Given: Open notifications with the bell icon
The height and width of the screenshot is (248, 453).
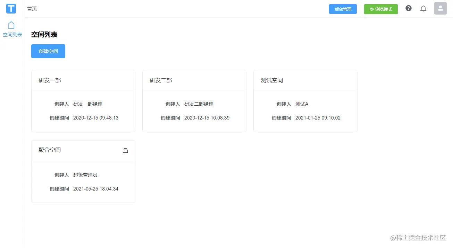Looking at the screenshot, I should [x=423, y=9].
